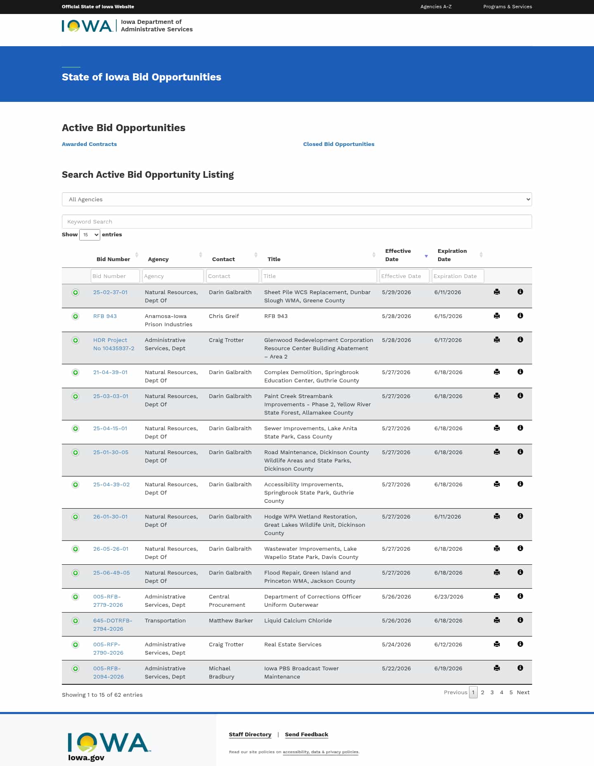
Task: Expand green plus for 645-DOTRFB-2794-2026 row
Action: tap(75, 621)
